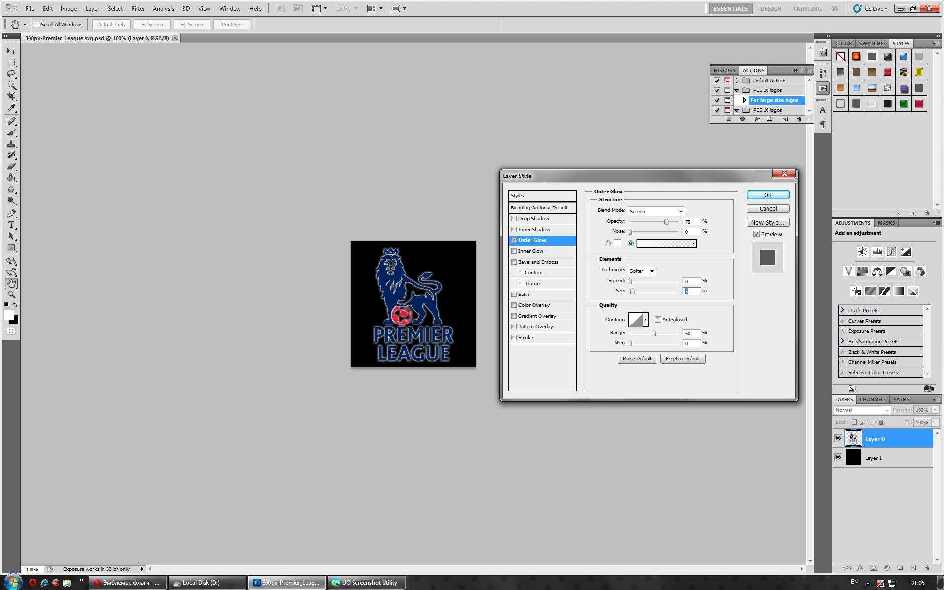Viewport: 944px width, 590px height.
Task: Select the Rectangle shape tool
Action: 11,248
